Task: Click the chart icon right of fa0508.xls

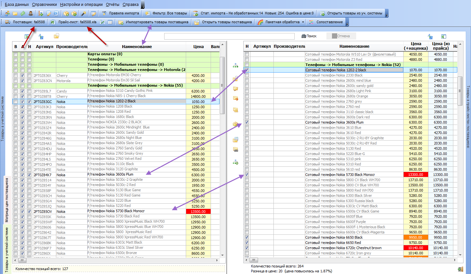Action: [102, 22]
